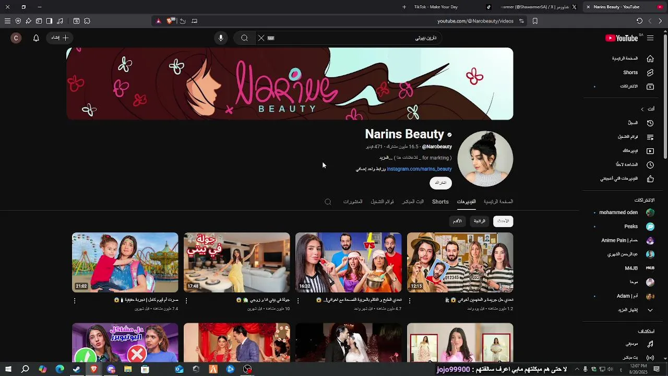
Task: Open options menu for 12:15 video
Action: click(410, 301)
